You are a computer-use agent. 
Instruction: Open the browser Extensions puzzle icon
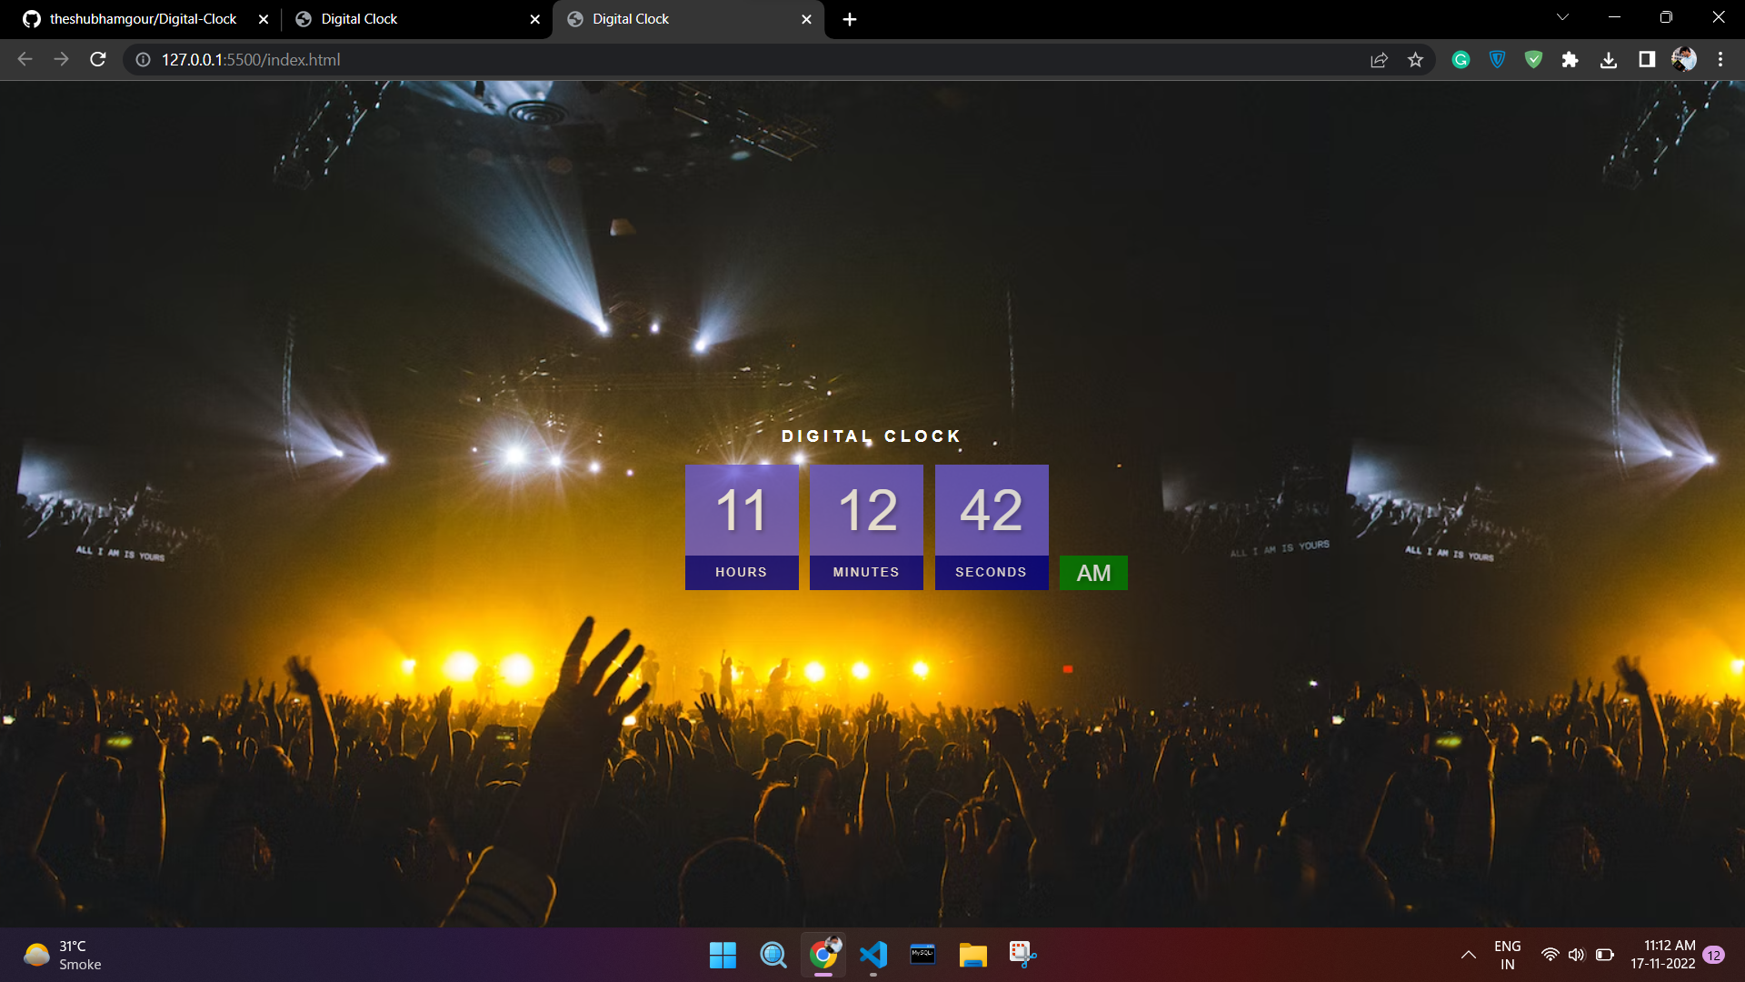(1571, 59)
